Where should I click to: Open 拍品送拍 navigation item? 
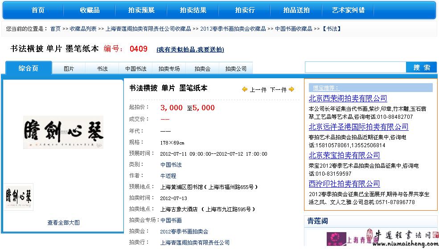[x=296, y=10]
